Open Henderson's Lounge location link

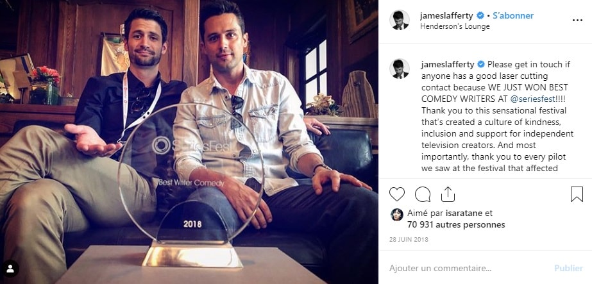[455, 26]
